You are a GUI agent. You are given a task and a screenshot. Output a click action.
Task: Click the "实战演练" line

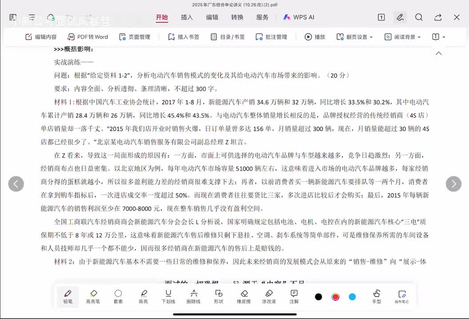74,62
